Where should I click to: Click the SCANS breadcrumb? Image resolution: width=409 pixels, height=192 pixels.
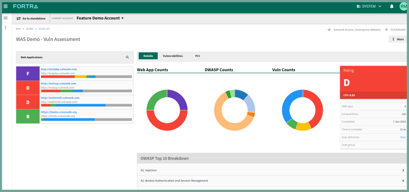point(30,29)
